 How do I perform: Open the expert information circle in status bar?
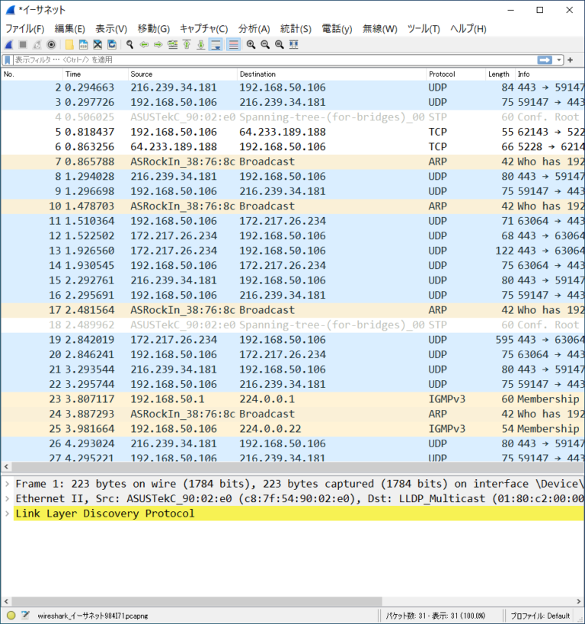tap(11, 616)
